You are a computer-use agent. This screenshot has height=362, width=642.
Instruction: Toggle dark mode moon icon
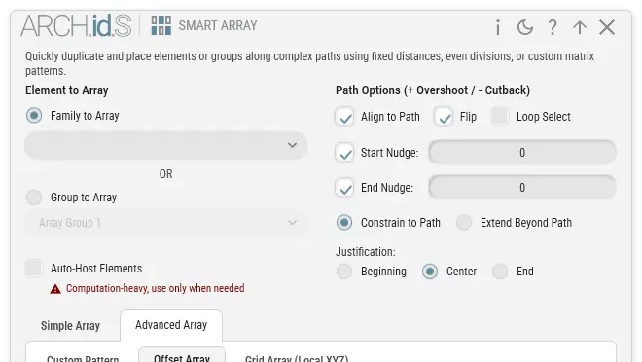(525, 27)
